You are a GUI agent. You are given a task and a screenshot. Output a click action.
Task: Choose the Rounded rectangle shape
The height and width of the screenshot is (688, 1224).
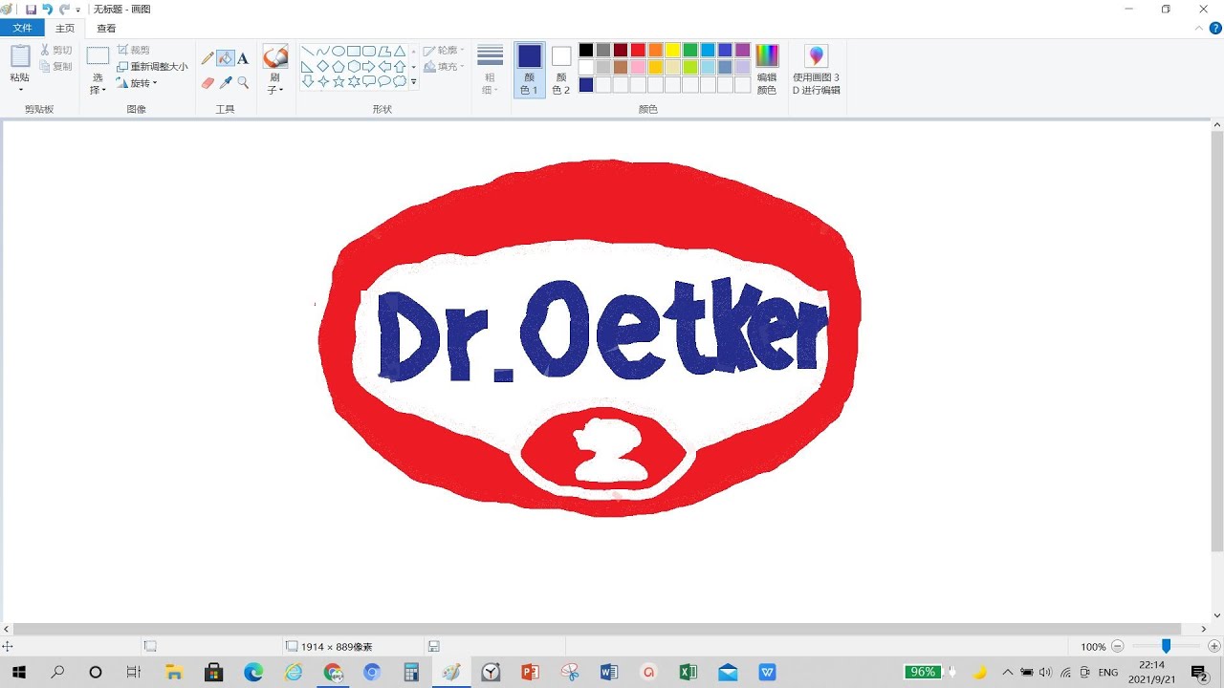(x=369, y=52)
